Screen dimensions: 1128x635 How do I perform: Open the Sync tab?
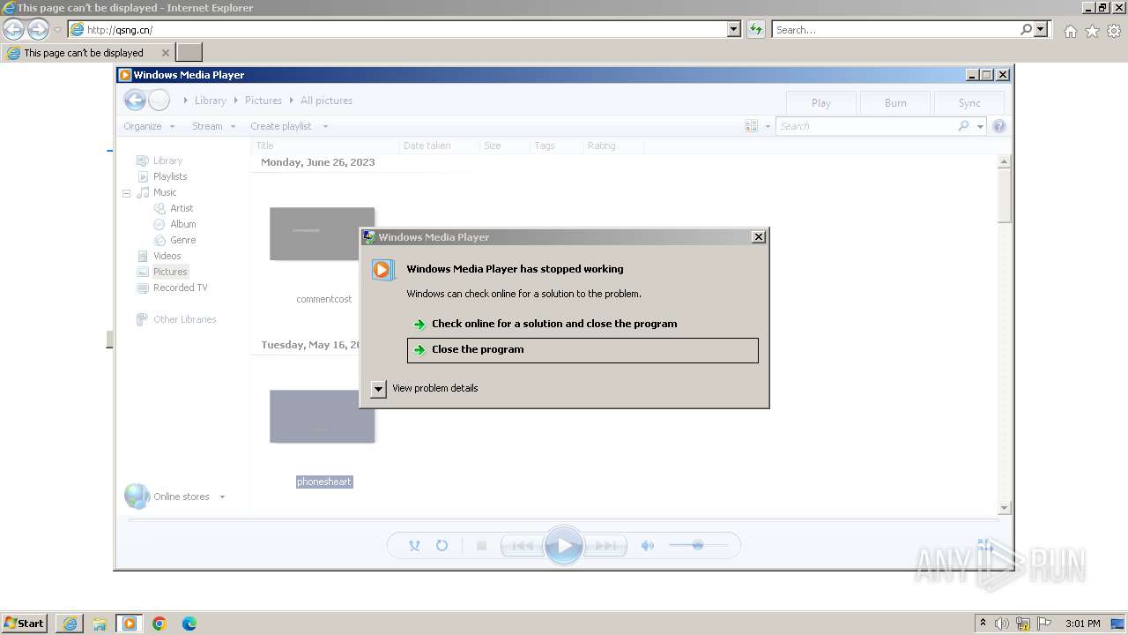(x=969, y=102)
